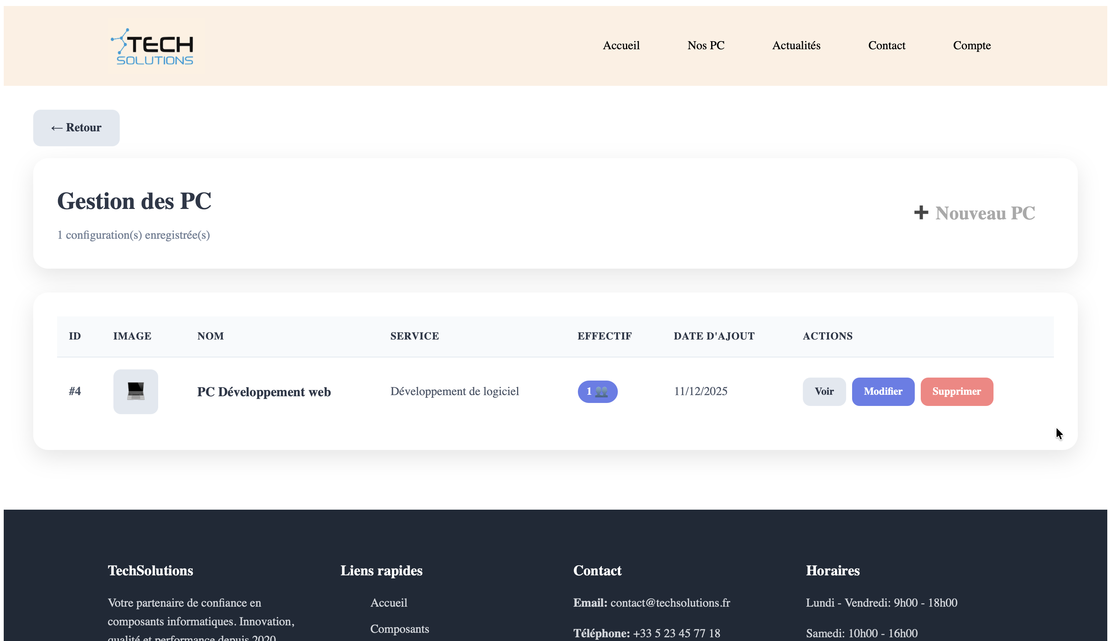Click the Tech Solutions logo
1114x641 pixels.
tap(152, 47)
